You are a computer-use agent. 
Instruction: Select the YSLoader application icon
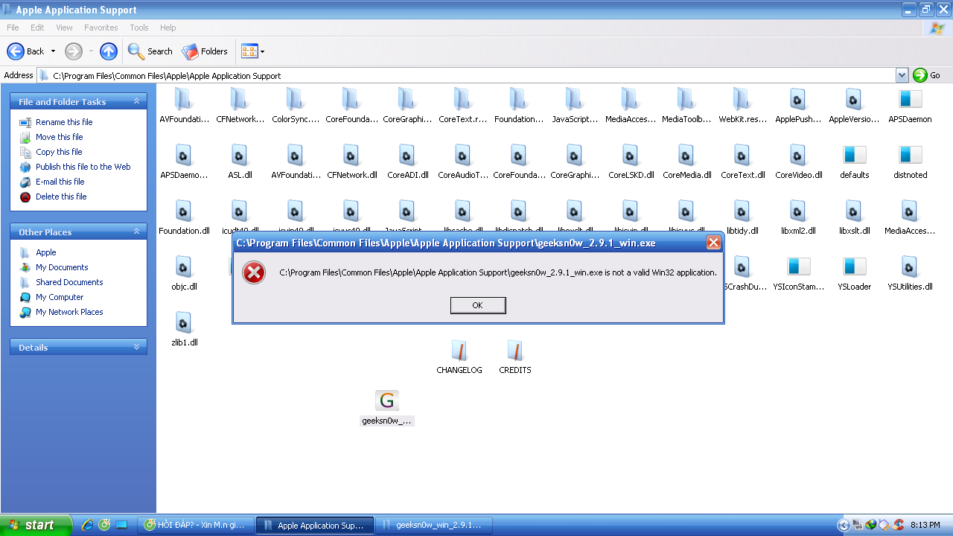(854, 267)
